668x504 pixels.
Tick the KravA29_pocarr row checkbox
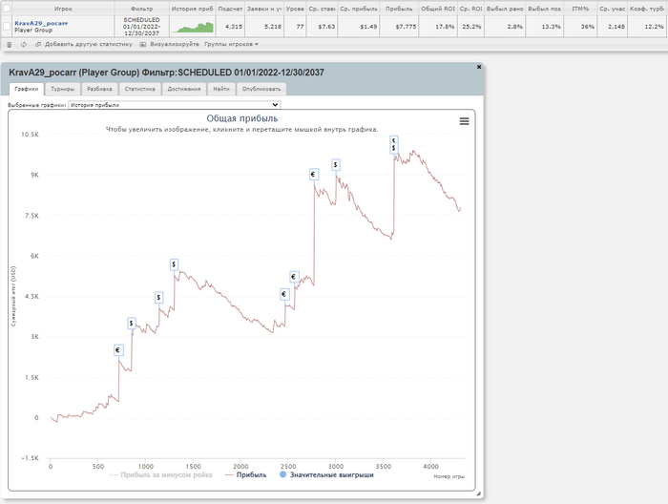7,27
